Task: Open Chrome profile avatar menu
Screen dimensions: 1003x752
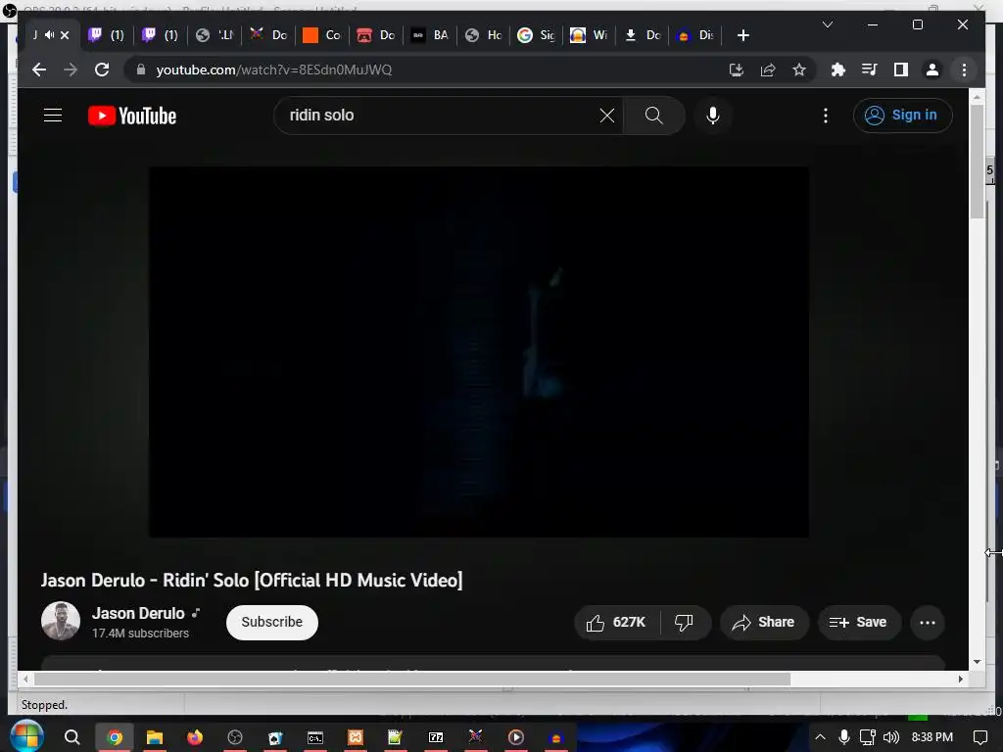Action: 932,70
